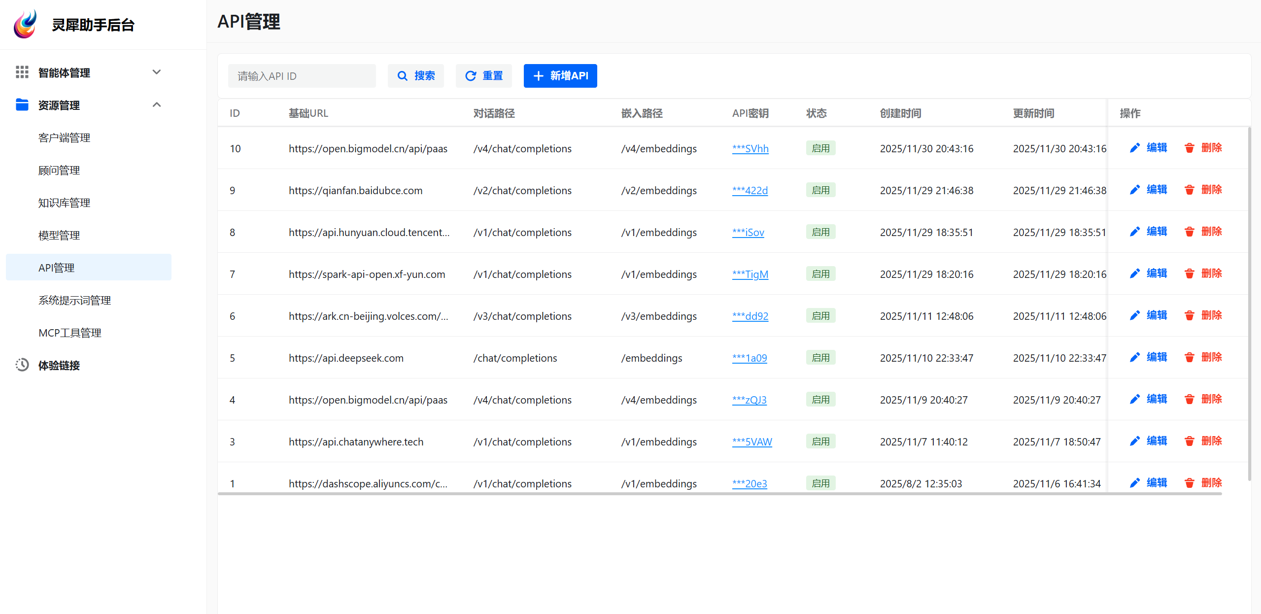The image size is (1261, 614).
Task: Open the ***SVhh API key link
Action: 750,149
